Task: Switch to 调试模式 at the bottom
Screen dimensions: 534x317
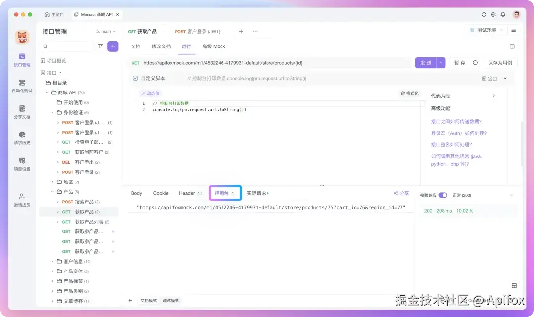Action: 171,300
